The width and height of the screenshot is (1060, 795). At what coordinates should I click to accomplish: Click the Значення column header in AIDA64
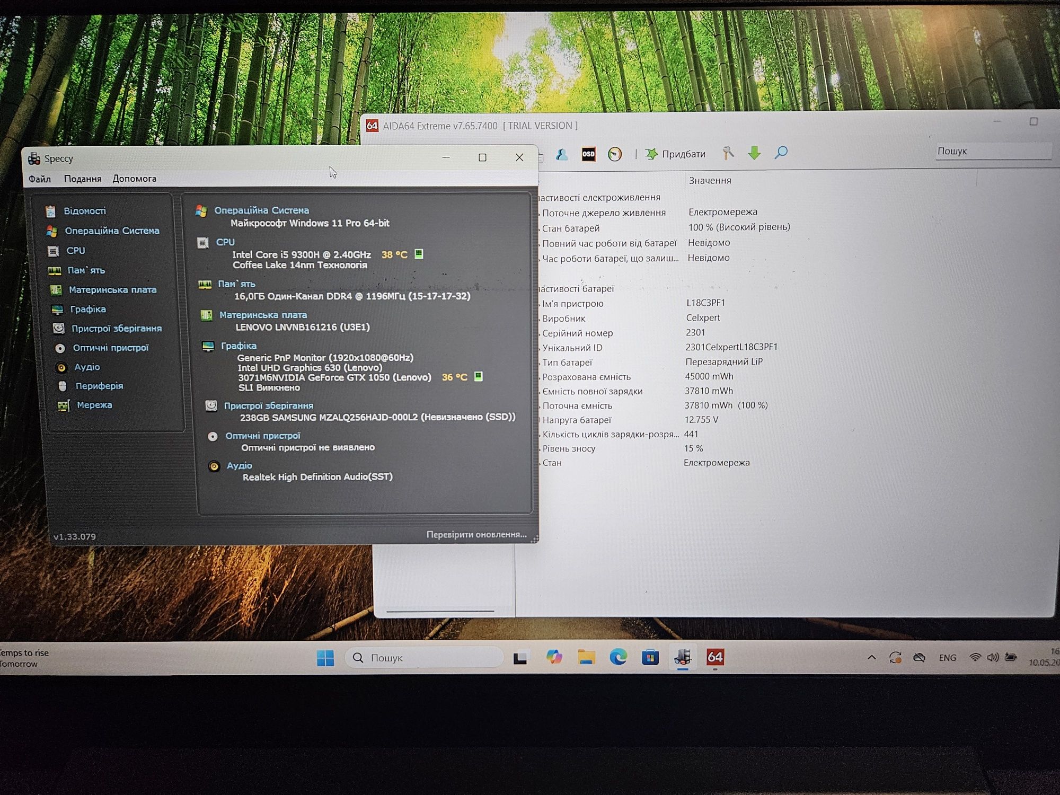pyautogui.click(x=710, y=181)
